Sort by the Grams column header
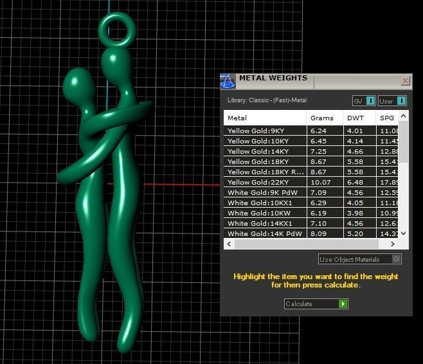Image resolution: width=423 pixels, height=364 pixels. (325, 118)
